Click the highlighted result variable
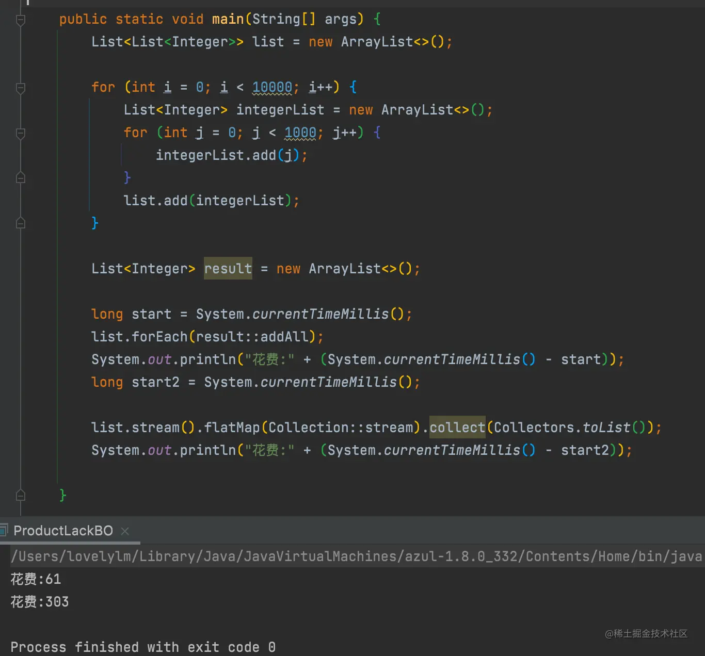 click(228, 268)
